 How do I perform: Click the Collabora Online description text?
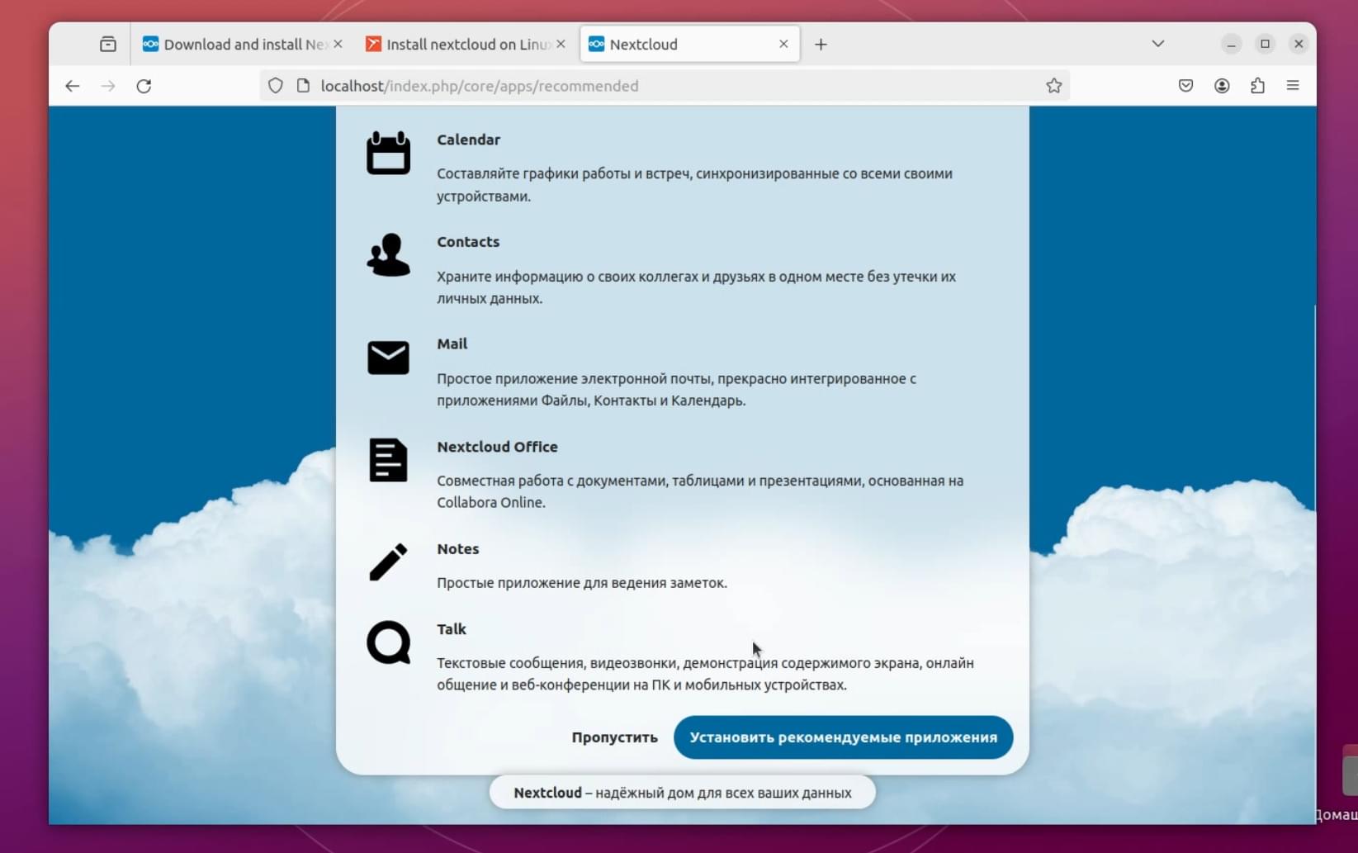pyautogui.click(x=700, y=491)
